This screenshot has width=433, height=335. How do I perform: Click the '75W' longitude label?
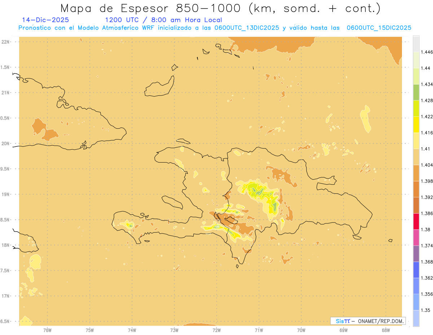90,330
